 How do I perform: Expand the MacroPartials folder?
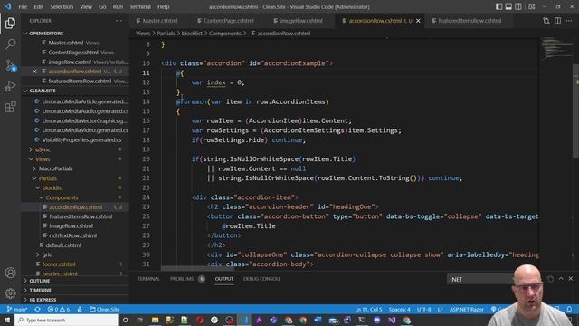point(55,168)
